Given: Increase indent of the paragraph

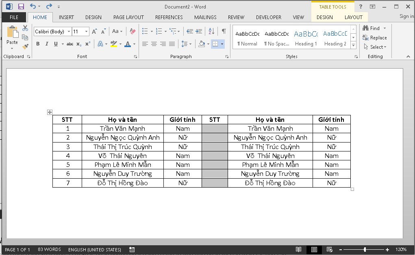Looking at the screenshot, I should click(199, 31).
